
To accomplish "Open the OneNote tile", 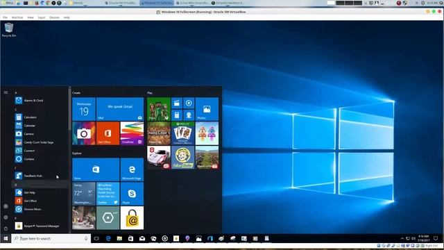I will pyautogui.click(x=132, y=133).
